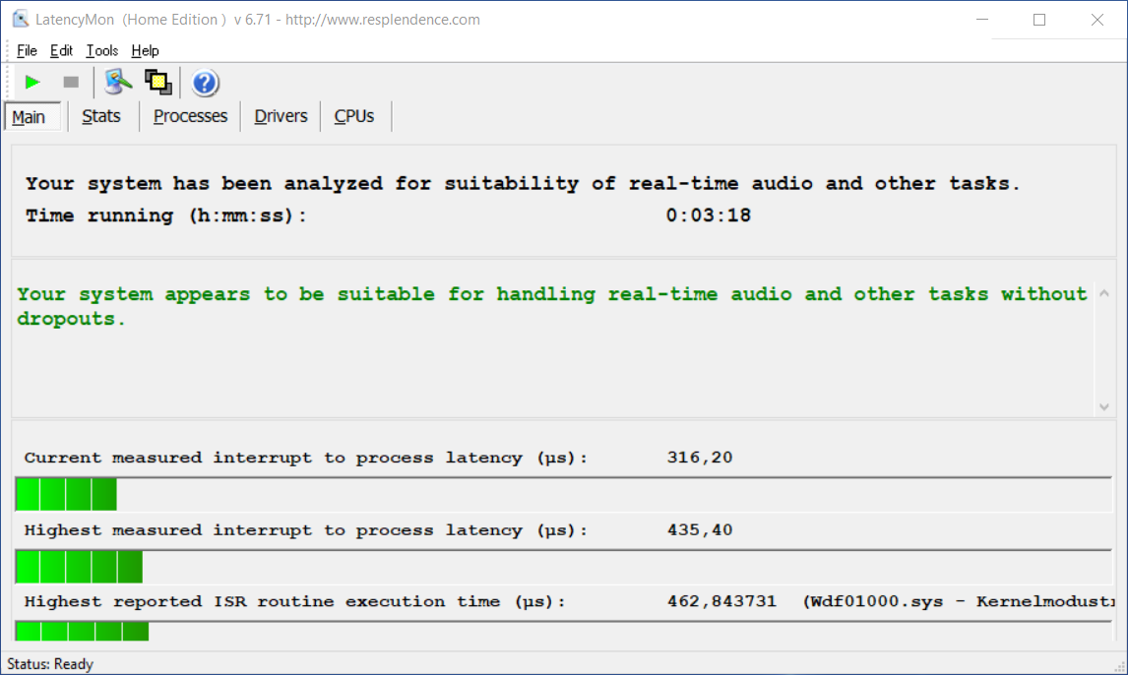The height and width of the screenshot is (675, 1128).
Task: Maximize the LatencyMon window
Action: tap(1039, 20)
